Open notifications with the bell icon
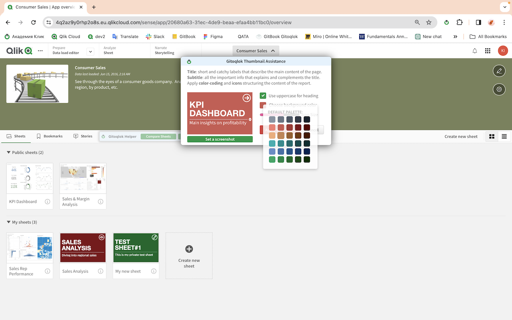512x320 pixels. click(x=474, y=51)
